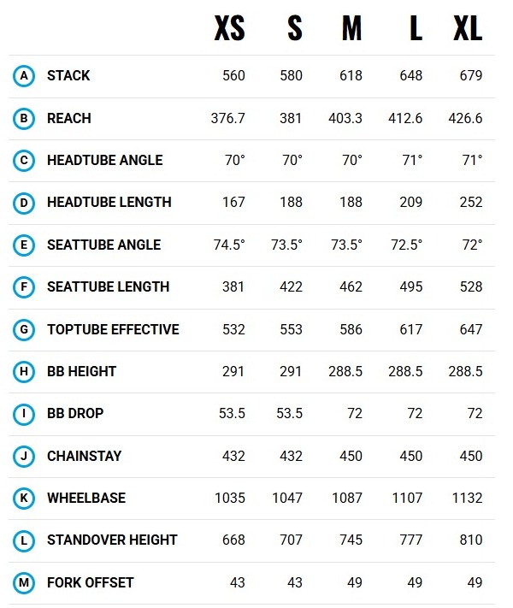Select the XL size column header
513x608 pixels.
pos(467,29)
